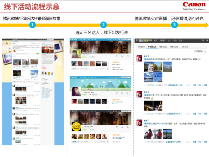Viewport: 209px width, 157px height.
Task: Select the 青春在路上 tab
Action: 163,47
